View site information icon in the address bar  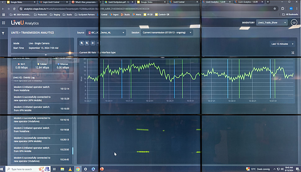(x=21, y=9)
